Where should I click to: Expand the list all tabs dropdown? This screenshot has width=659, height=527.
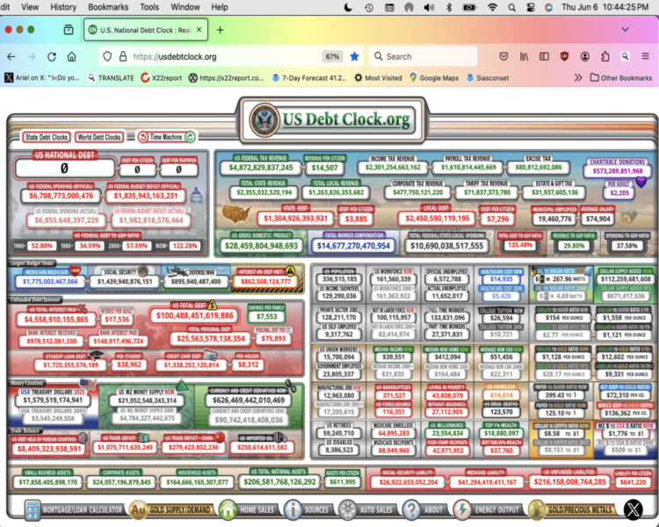click(626, 29)
